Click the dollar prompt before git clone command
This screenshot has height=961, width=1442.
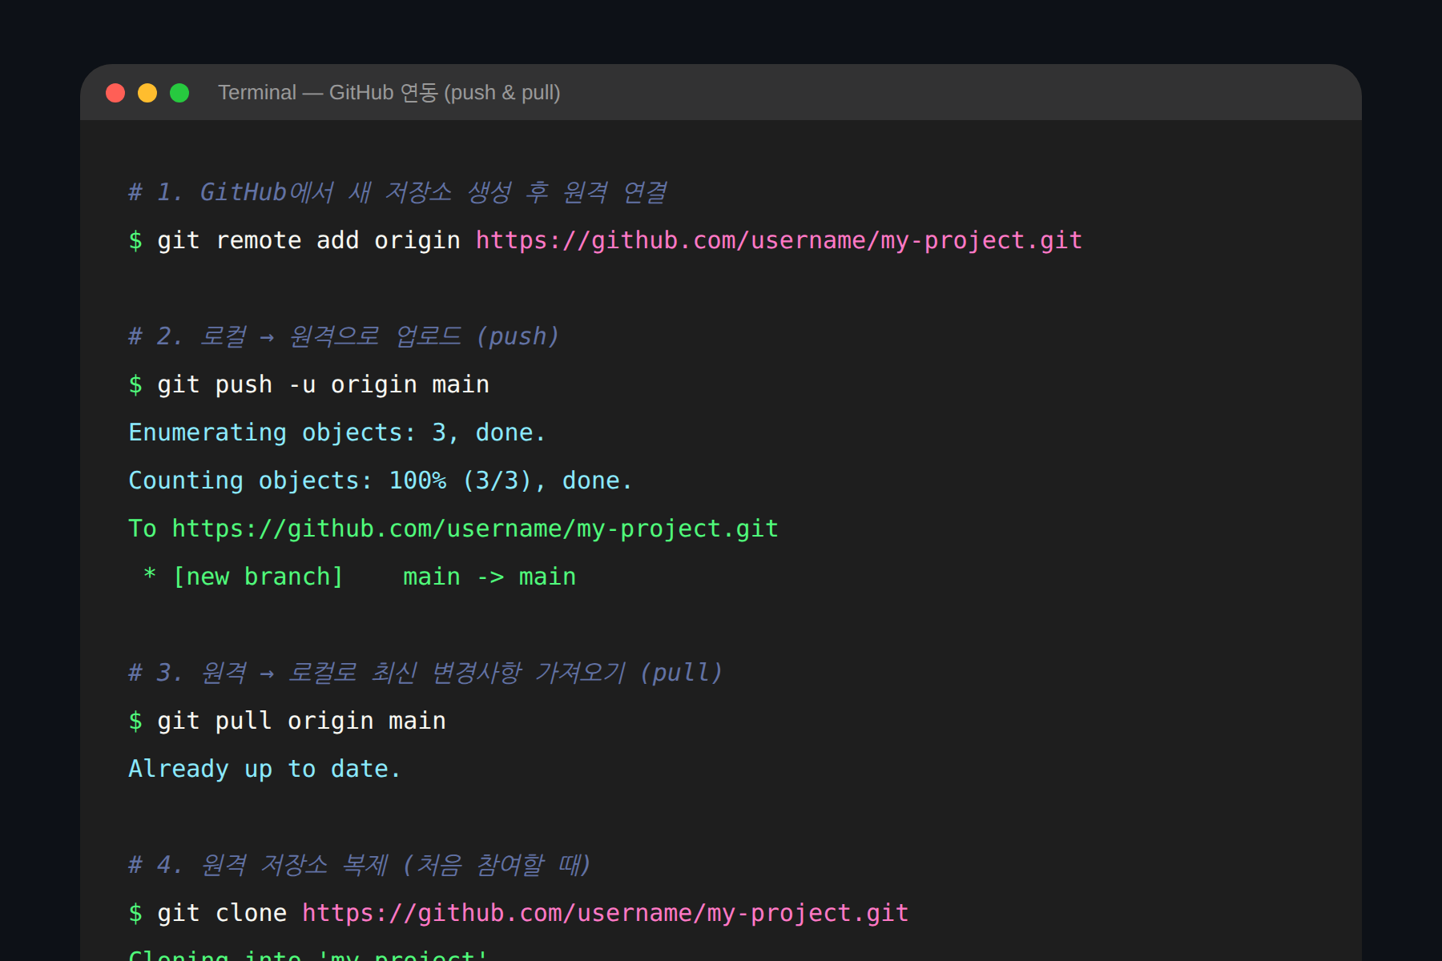point(136,912)
